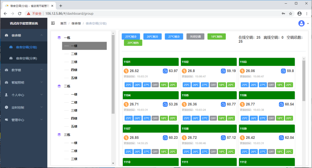The image size is (312, 168).
Task: Click the temperature icon in room 1101
Action: pyautogui.click(x=126, y=71)
